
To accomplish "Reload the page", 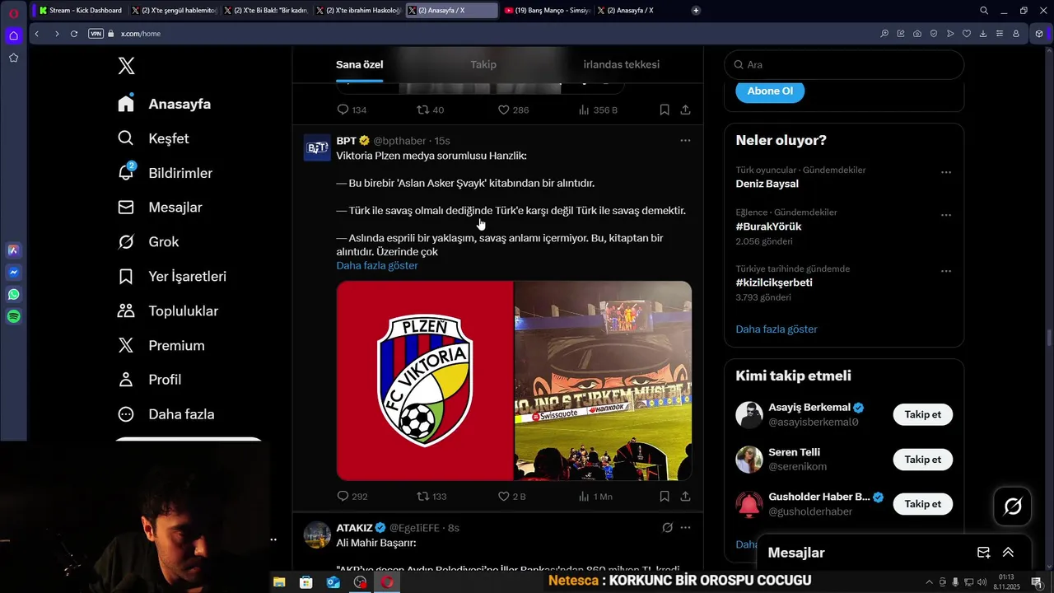I will (x=74, y=34).
